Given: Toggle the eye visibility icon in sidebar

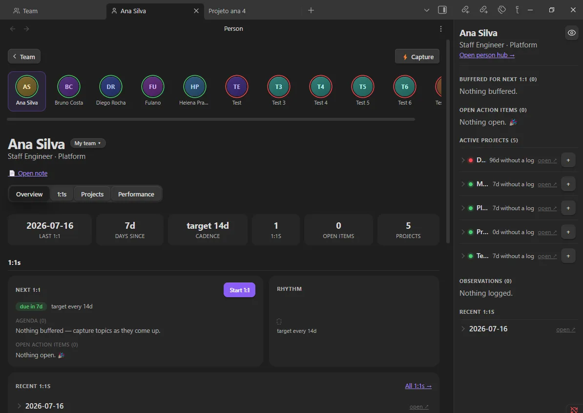Looking at the screenshot, I should tap(571, 33).
